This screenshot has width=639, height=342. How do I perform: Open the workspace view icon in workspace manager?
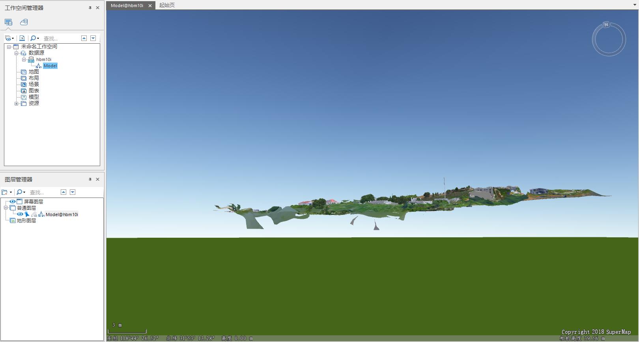[8, 22]
